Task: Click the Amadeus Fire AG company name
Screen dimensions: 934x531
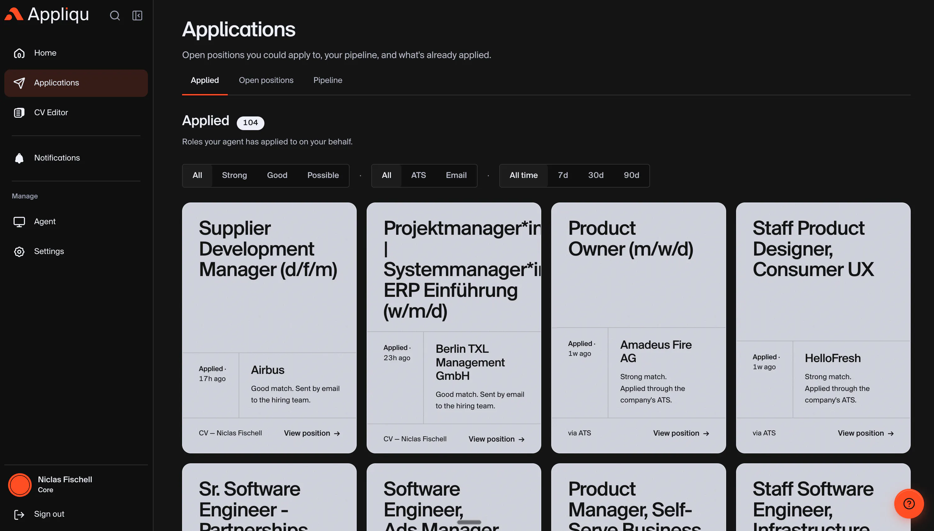Action: [656, 351]
